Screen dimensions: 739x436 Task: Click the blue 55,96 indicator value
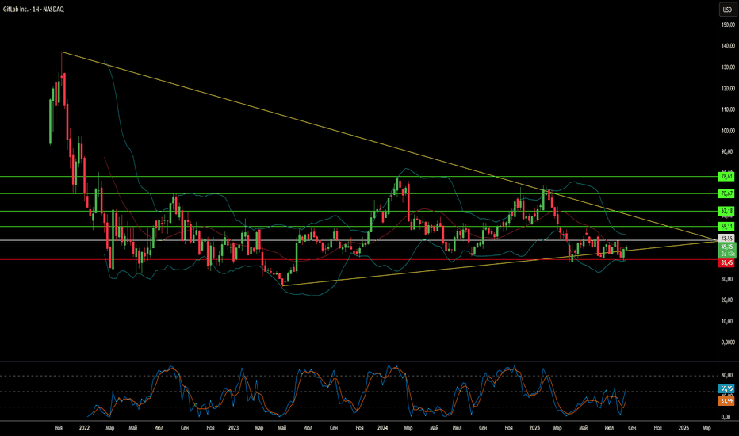727,389
